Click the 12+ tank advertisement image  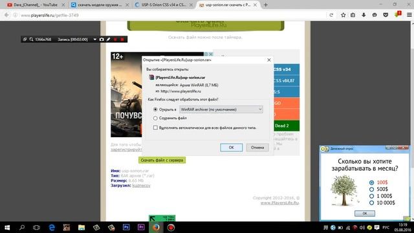tap(127, 94)
